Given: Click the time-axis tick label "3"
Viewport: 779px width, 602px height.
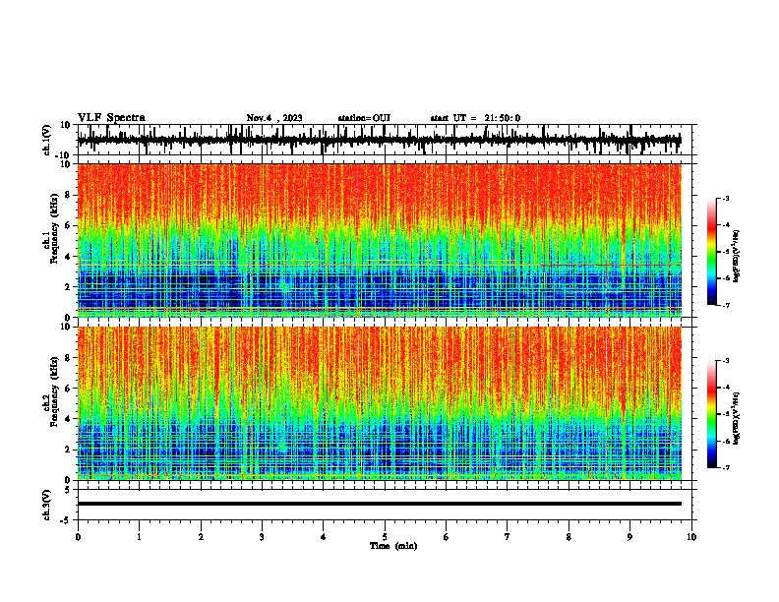Looking at the screenshot, I should tap(262, 537).
